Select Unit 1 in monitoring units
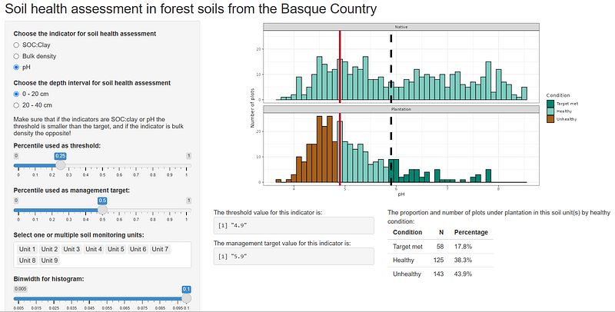This screenshot has height=312, width=615. pyautogui.click(x=27, y=249)
